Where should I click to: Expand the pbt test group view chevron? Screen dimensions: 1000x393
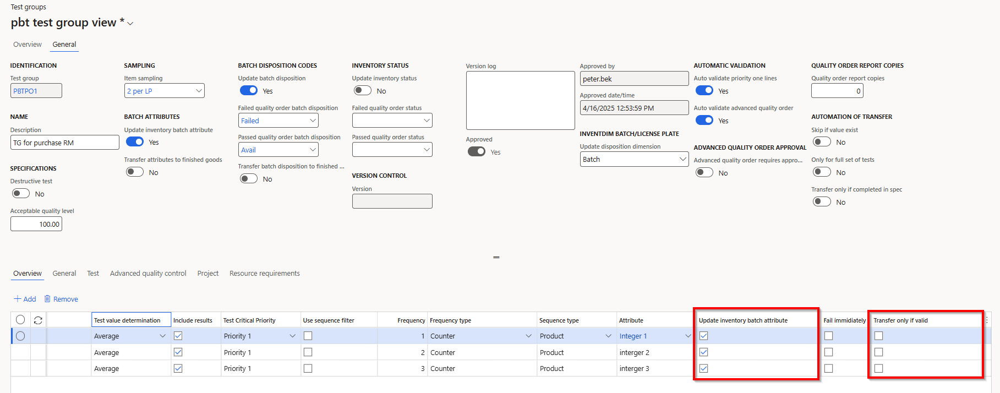pos(130,24)
